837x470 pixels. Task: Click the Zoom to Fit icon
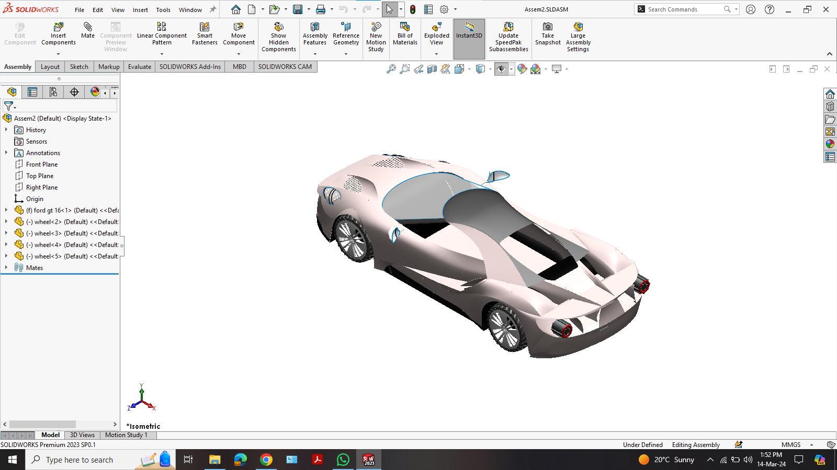tap(391, 69)
